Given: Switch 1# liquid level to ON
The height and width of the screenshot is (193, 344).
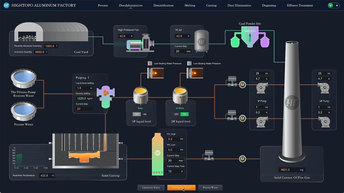Looking at the screenshot, I should (145, 114).
